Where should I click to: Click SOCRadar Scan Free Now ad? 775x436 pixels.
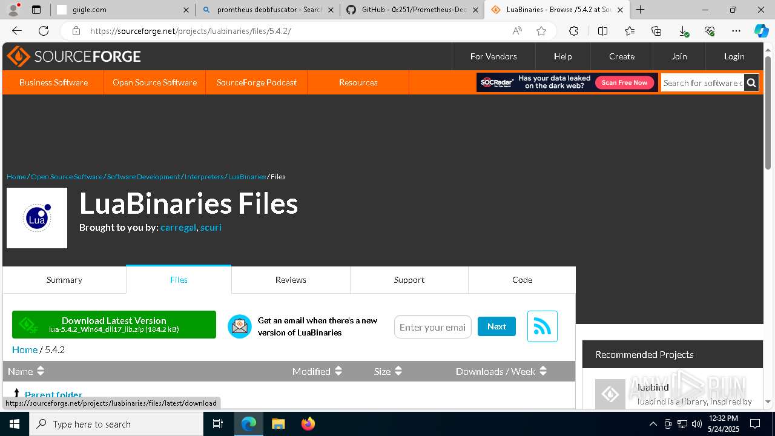(624, 82)
